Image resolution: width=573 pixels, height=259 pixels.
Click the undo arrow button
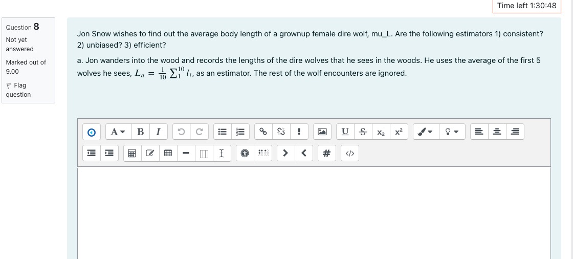click(x=181, y=132)
